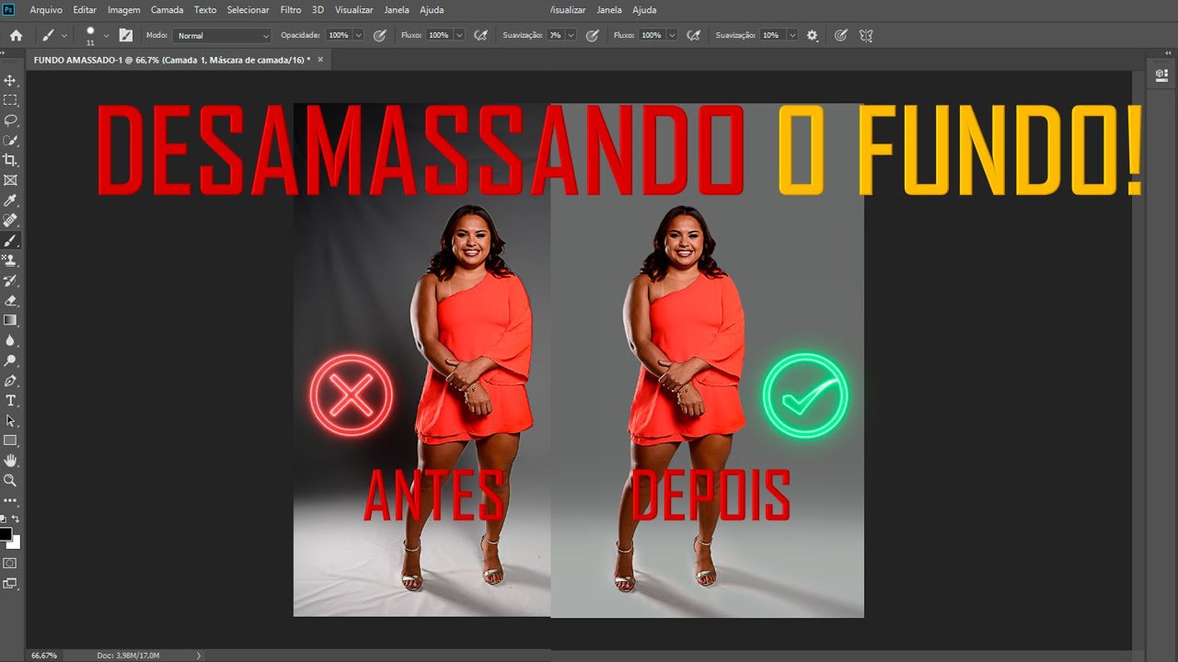Click the black foreground color swatch

click(6, 534)
